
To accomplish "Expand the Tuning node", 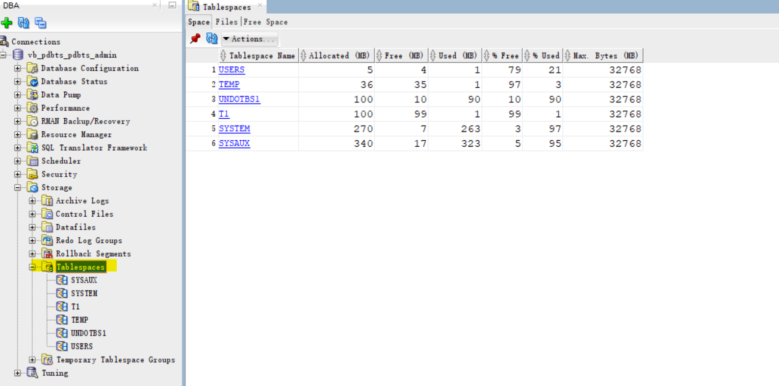I will point(18,373).
